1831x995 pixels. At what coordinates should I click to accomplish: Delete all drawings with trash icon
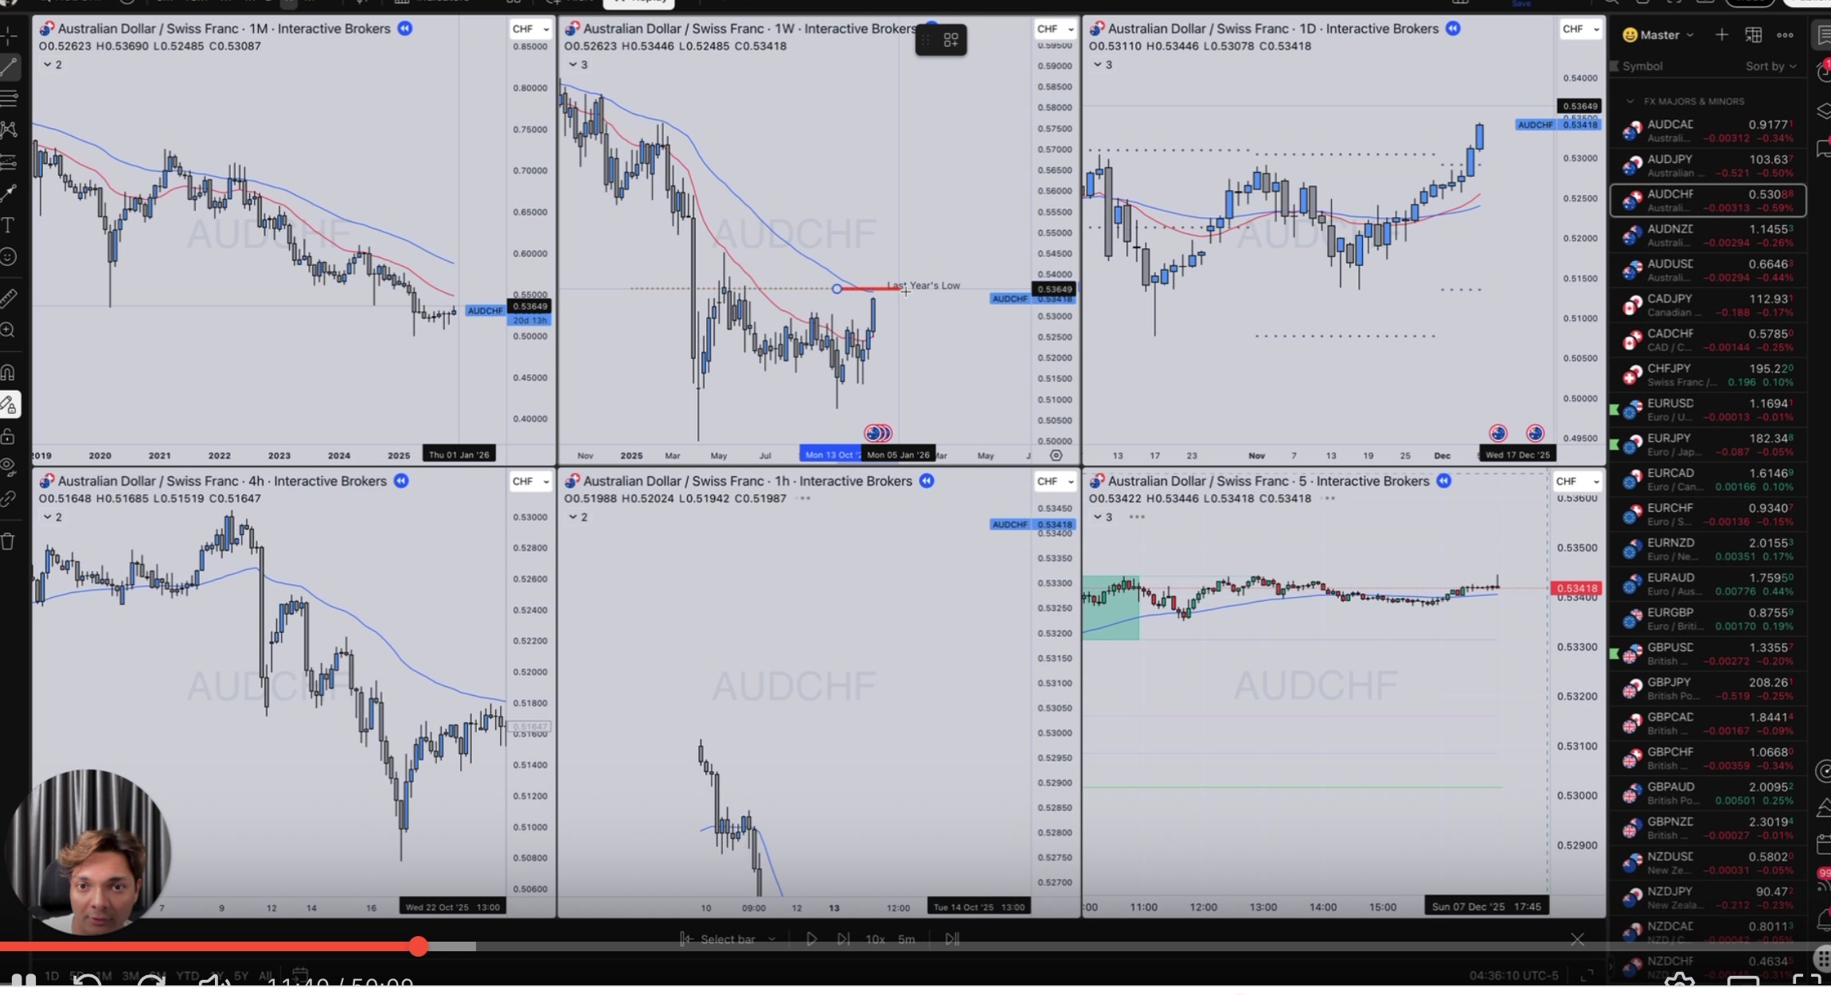[10, 540]
